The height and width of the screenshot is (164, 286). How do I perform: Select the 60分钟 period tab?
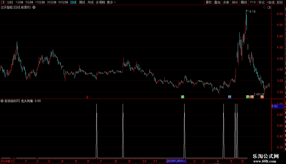(63, 2)
